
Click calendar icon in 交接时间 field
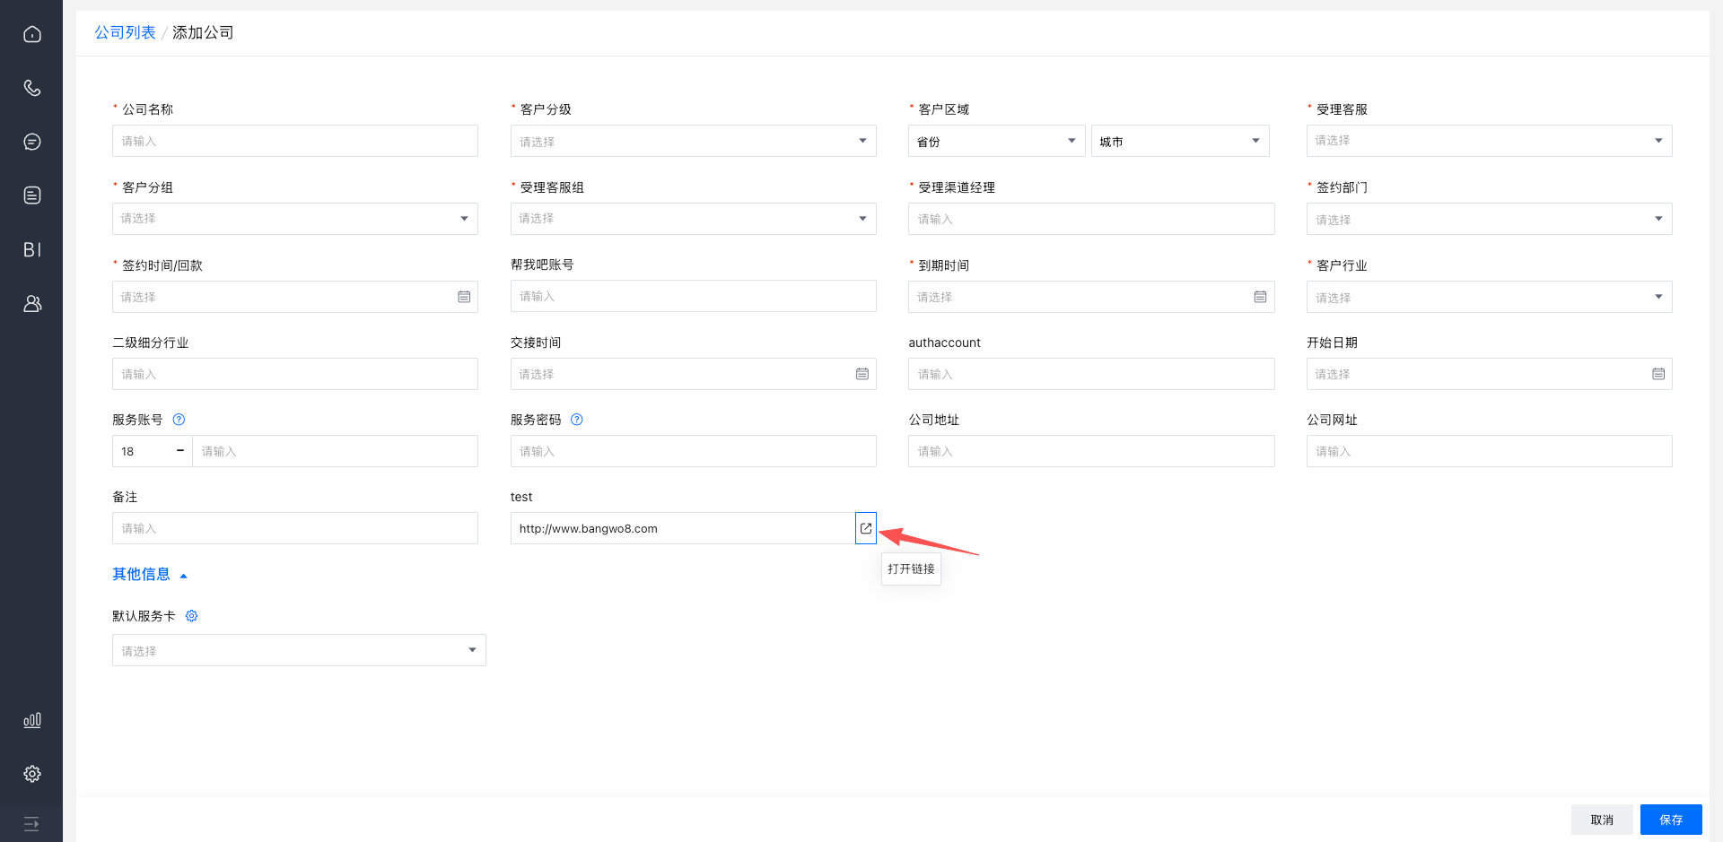click(862, 374)
